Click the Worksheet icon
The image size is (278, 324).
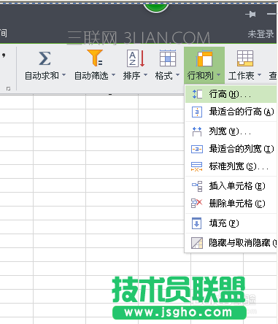point(245,58)
